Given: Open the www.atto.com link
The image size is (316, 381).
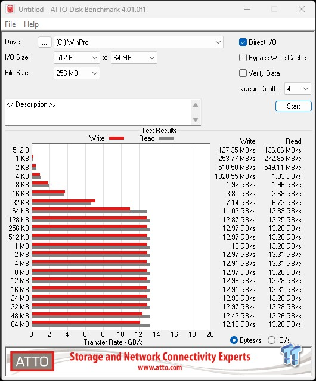Looking at the screenshot, I should (160, 367).
